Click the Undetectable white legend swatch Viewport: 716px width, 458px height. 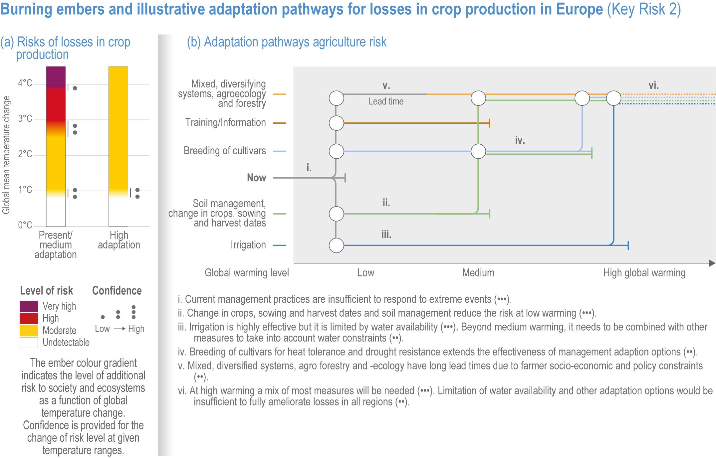coord(29,343)
